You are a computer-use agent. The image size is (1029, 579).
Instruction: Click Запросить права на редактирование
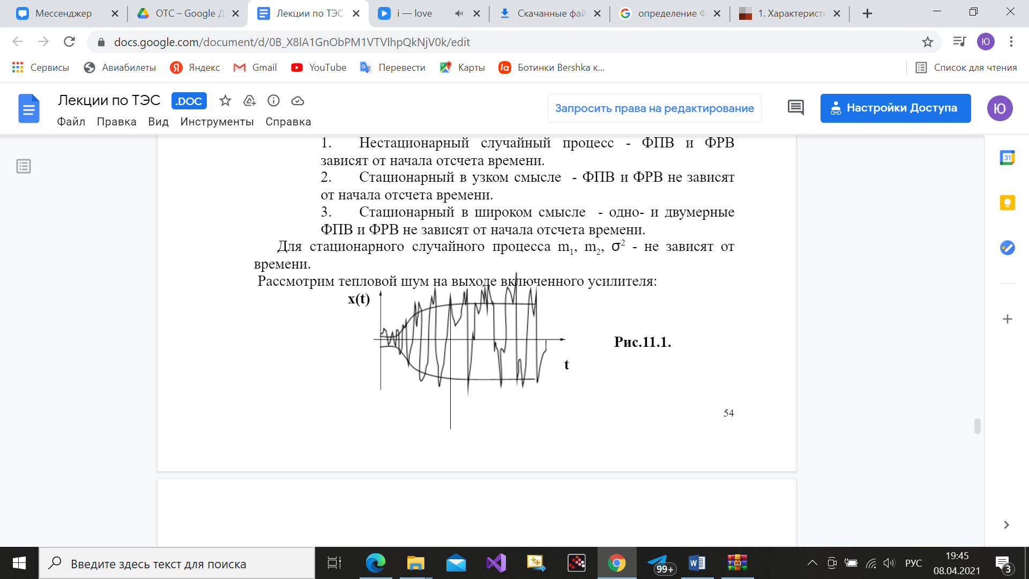[654, 108]
